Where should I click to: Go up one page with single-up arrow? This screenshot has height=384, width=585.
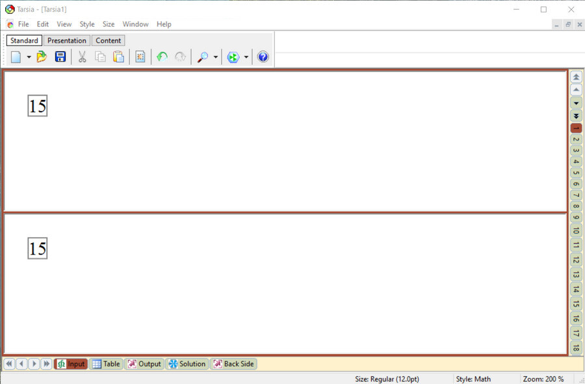[x=576, y=90]
